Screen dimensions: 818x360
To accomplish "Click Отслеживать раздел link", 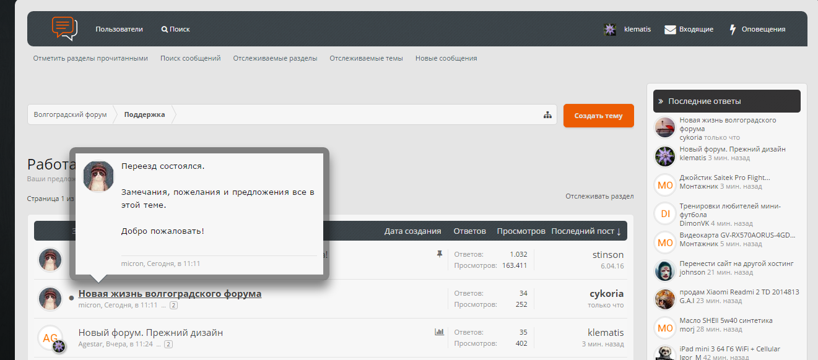I will 599,196.
